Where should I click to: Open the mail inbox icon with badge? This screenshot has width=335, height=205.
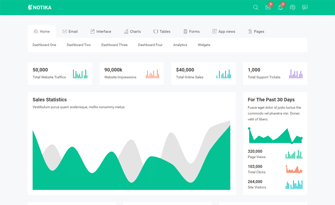268,8
